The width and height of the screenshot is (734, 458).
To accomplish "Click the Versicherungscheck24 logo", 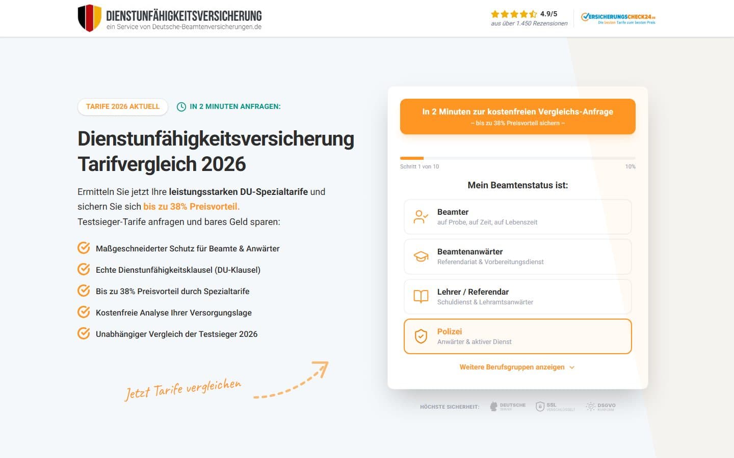I will 618,18.
